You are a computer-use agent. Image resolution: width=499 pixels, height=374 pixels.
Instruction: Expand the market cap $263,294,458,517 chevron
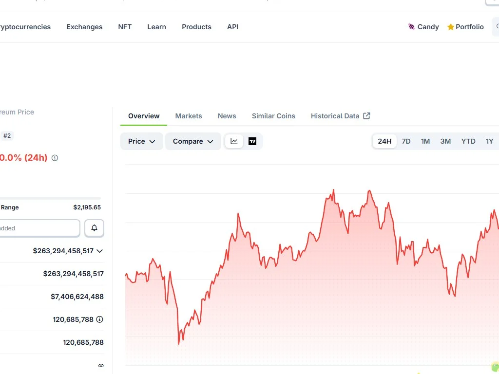99,251
